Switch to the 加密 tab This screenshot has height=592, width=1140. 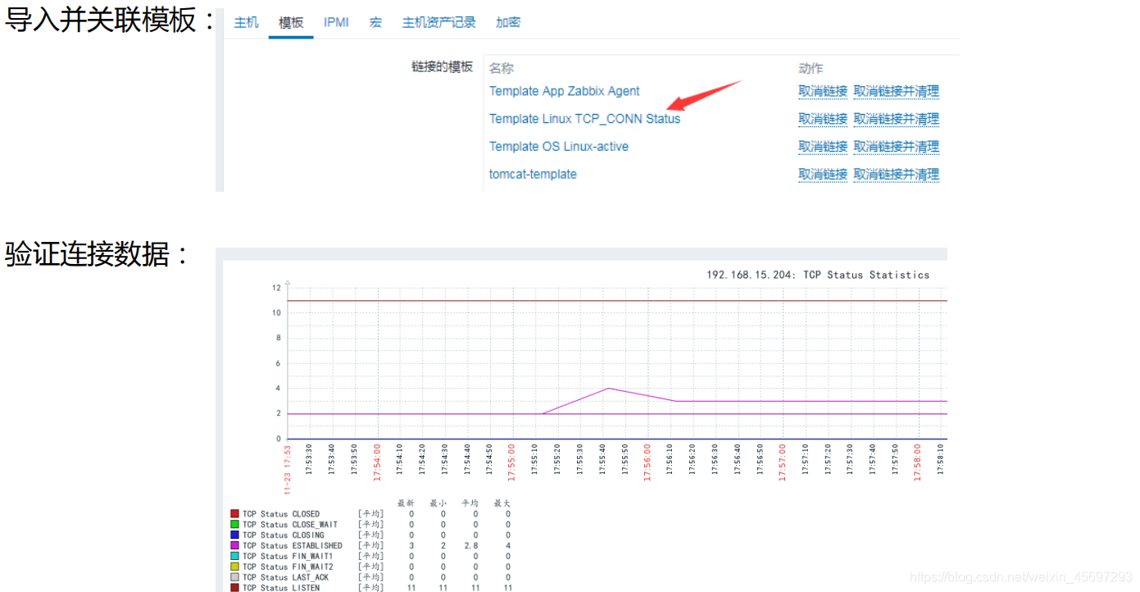pos(508,23)
